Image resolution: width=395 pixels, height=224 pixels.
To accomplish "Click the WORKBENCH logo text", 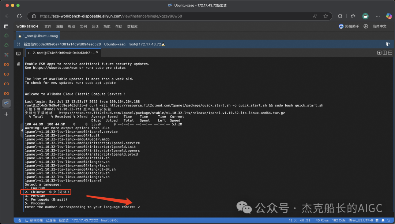I will (x=27, y=26).
